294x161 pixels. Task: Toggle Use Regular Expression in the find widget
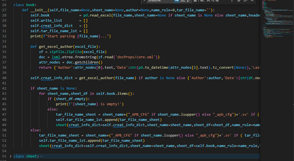pos(188,1)
